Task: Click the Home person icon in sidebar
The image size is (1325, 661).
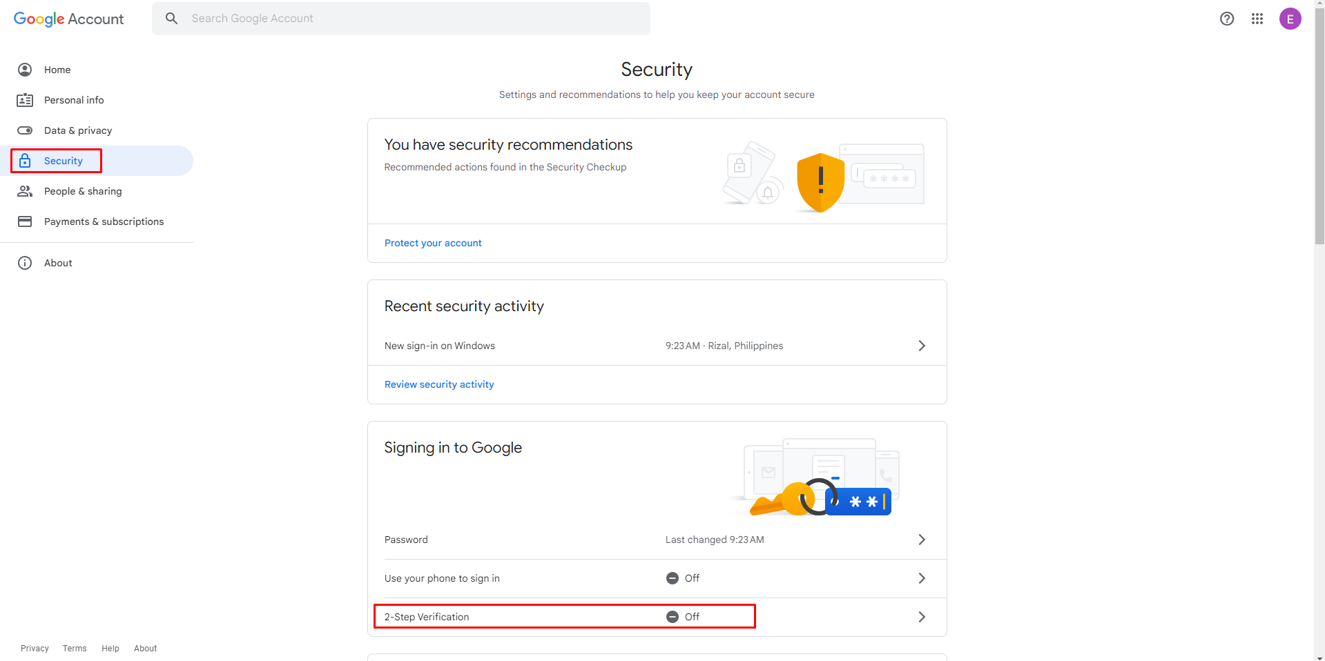Action: click(25, 70)
